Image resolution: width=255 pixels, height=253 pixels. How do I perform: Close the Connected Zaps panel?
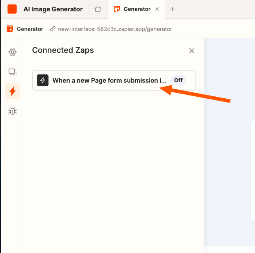pyautogui.click(x=192, y=51)
